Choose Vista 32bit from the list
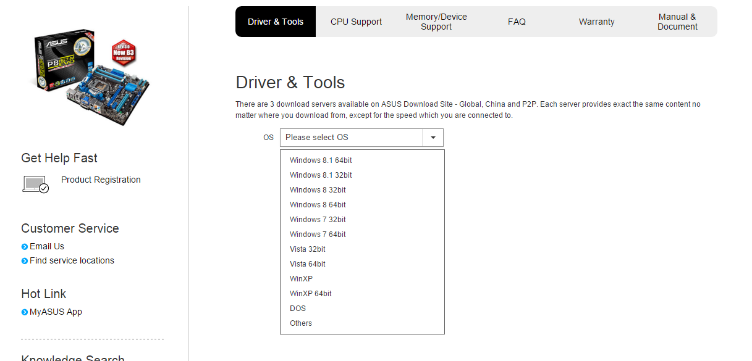Image resolution: width=752 pixels, height=361 pixels. 362,249
